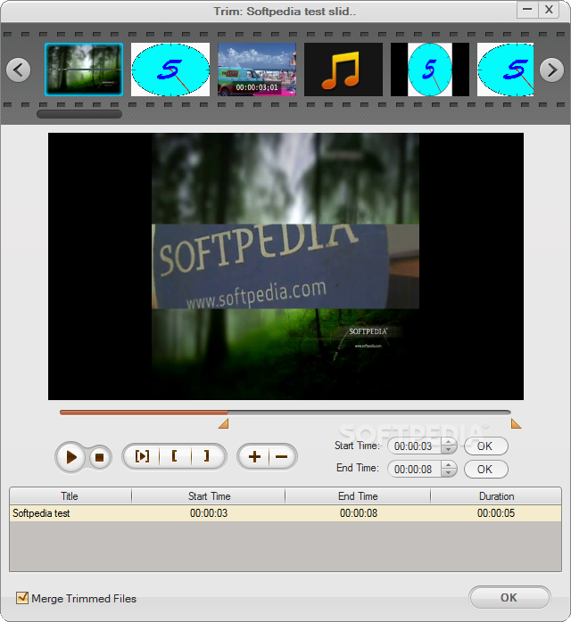Viewport: 571px width, 622px height.
Task: Click the start trim marker triangle
Action: click(x=224, y=423)
